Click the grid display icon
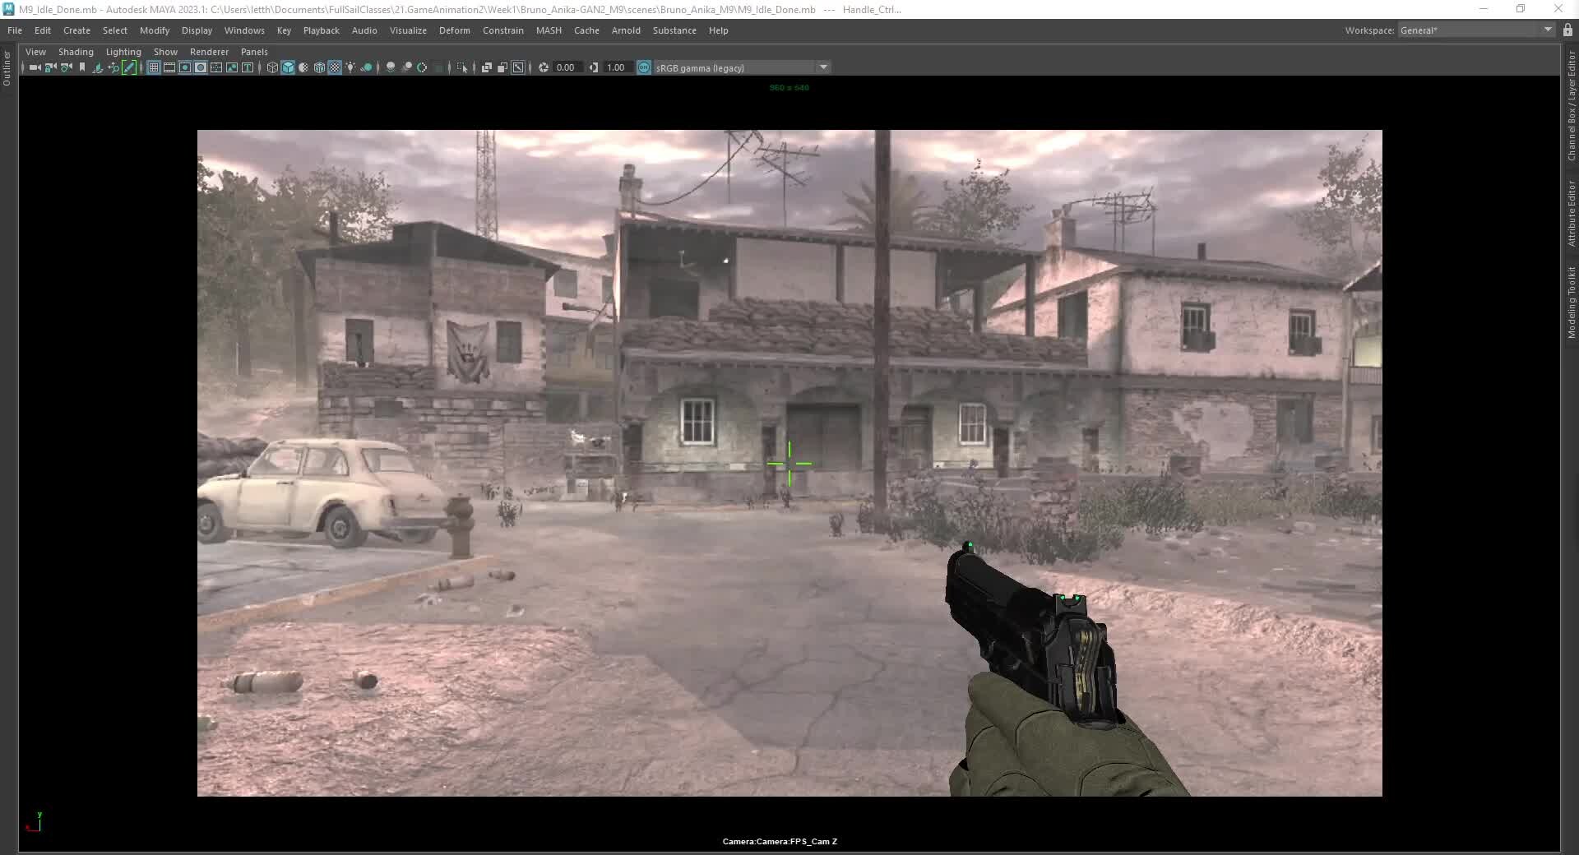This screenshot has width=1579, height=855. point(153,67)
